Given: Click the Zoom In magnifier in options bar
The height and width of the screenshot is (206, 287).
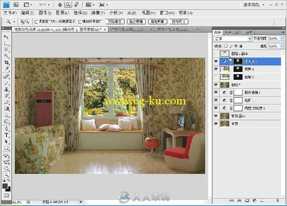Looking at the screenshot, I should coord(22,22).
